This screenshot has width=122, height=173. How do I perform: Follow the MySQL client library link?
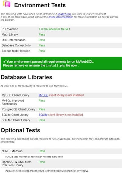point(43,95)
